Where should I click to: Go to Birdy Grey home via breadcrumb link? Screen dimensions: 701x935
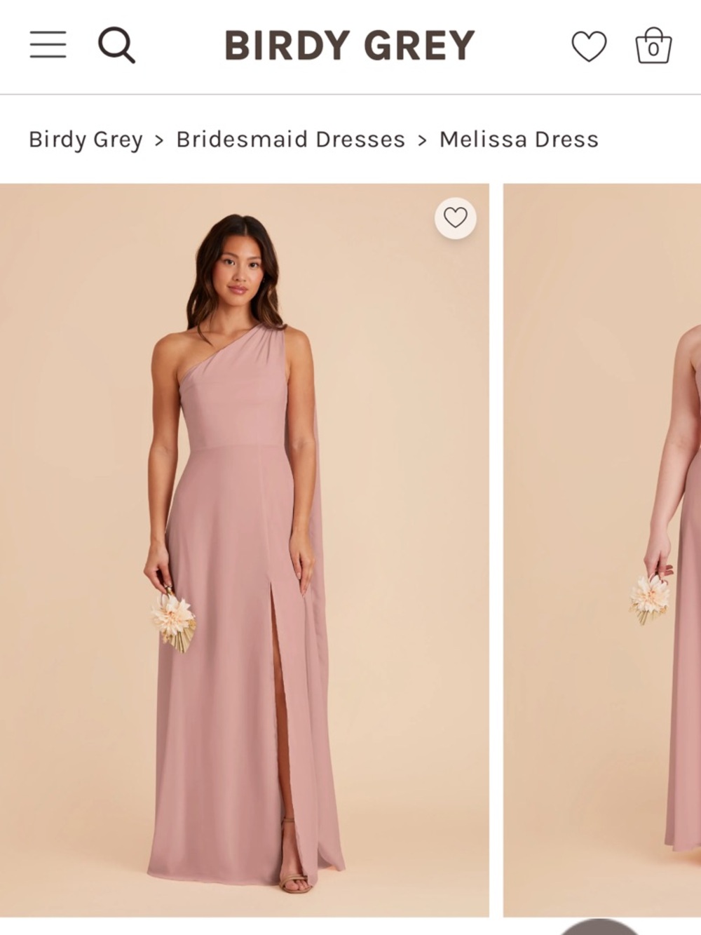click(86, 139)
